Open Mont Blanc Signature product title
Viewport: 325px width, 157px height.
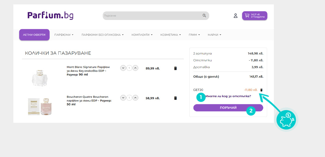(88, 71)
